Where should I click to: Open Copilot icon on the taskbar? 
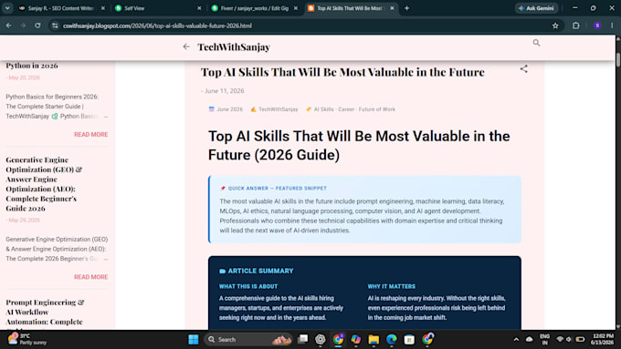pos(355,339)
